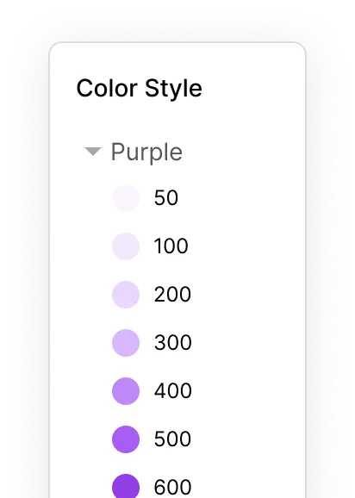Click the "600" style label text

tap(172, 488)
